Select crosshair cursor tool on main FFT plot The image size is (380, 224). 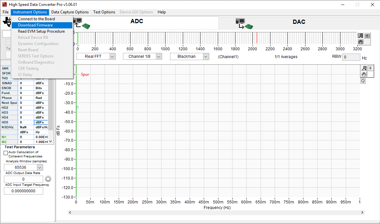tap(370, 68)
